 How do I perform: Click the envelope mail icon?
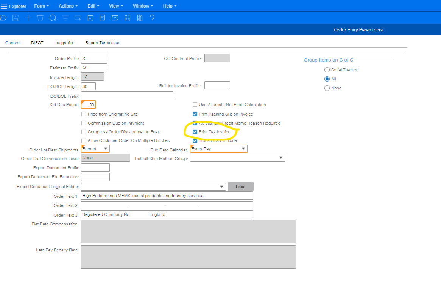pyautogui.click(x=115, y=18)
